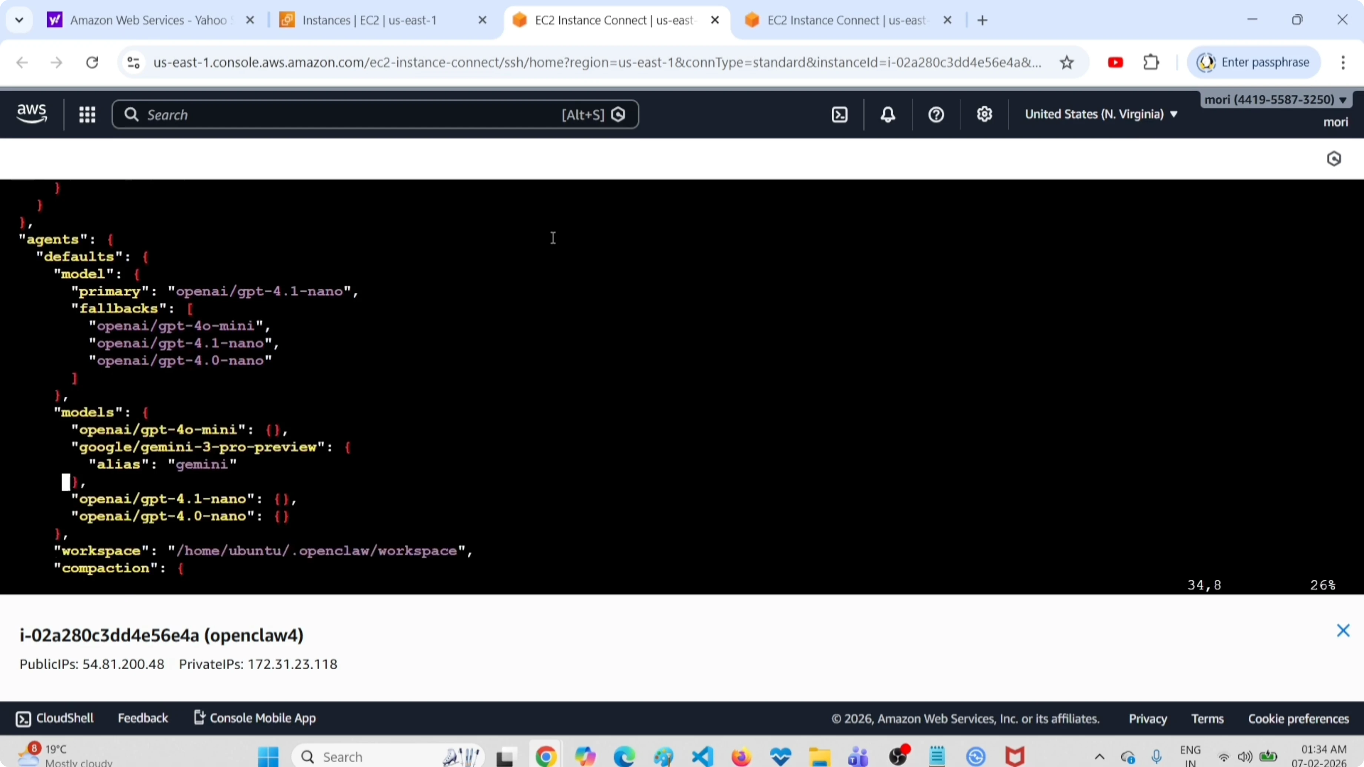Expand the United States (N. Virginia) region selector
1364x767 pixels.
pos(1101,114)
